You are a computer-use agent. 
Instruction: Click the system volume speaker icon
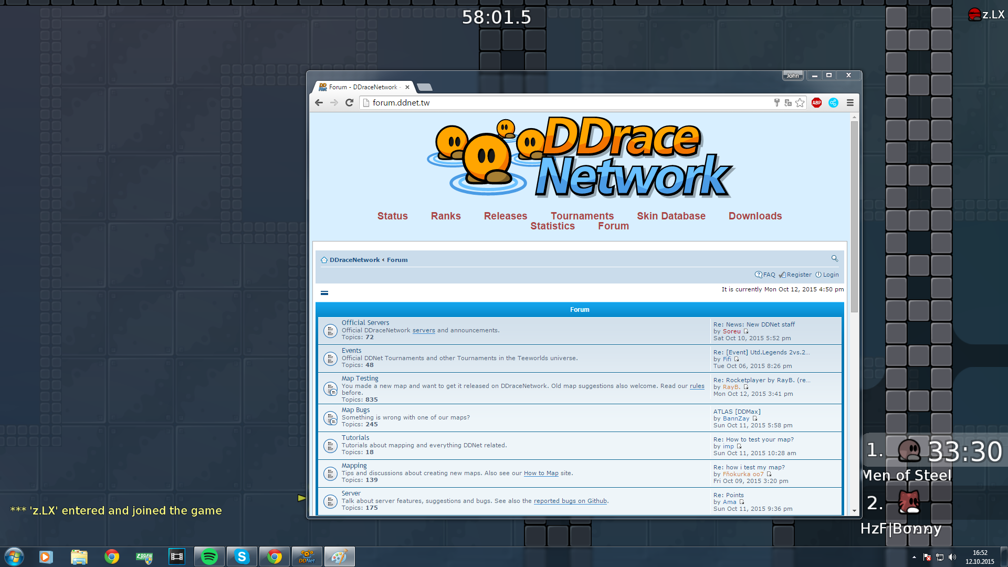click(952, 557)
